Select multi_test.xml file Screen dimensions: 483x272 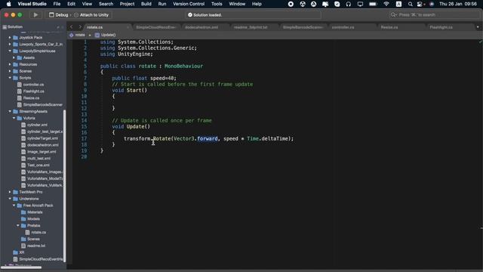pyautogui.click(x=38, y=159)
